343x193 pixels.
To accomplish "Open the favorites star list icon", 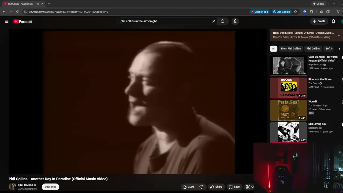I will click(x=321, y=12).
